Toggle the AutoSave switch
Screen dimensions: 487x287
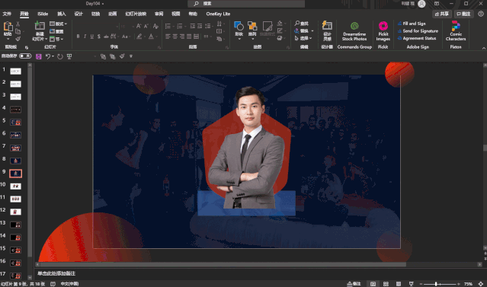[25, 56]
